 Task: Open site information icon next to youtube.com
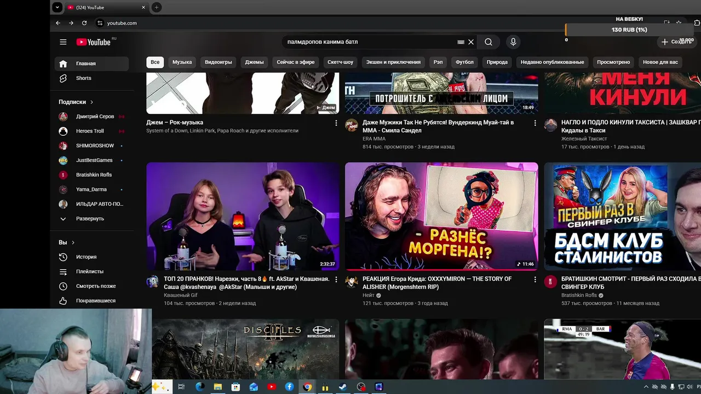coord(100,23)
